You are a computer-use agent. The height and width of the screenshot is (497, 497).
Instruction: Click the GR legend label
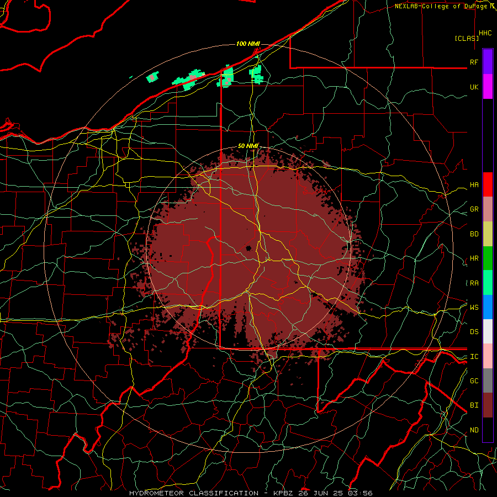coord(474,209)
